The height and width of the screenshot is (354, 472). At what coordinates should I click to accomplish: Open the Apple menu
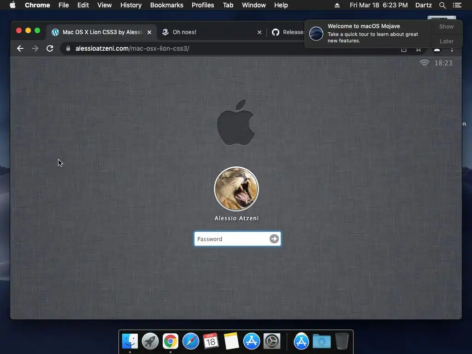(12, 5)
